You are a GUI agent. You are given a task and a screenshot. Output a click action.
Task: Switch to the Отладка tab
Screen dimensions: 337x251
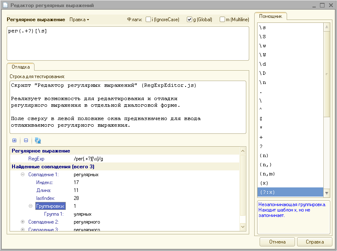tap(20, 67)
